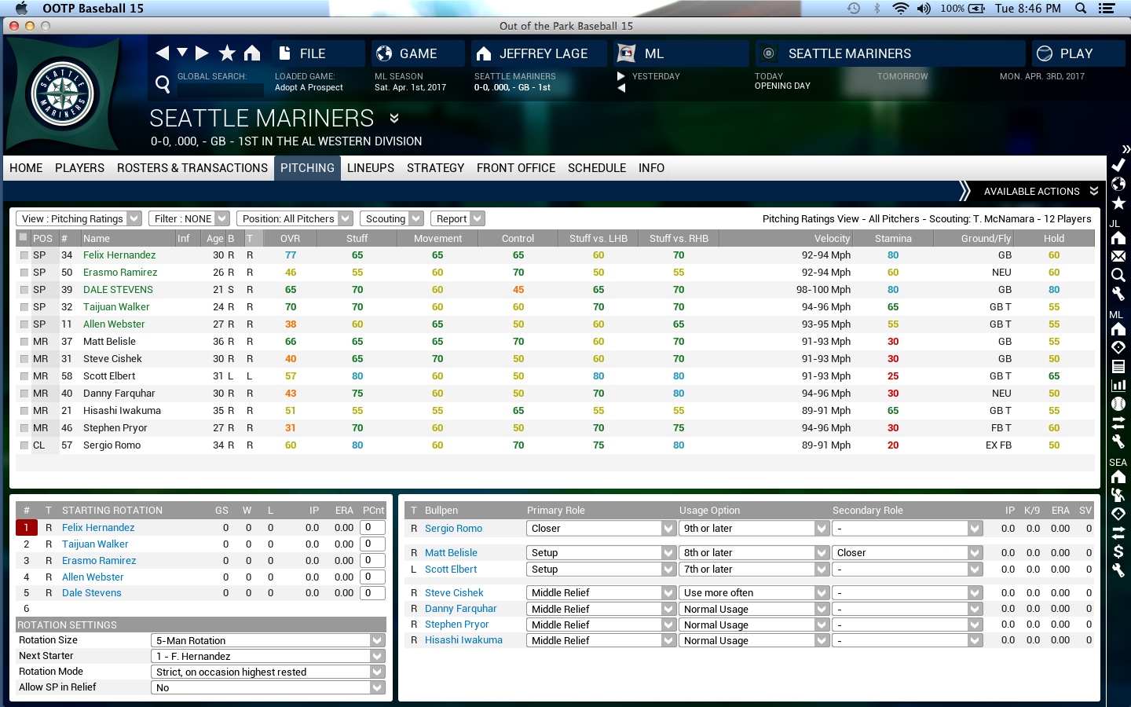This screenshot has width=1131, height=707.
Task: Click the JL wrench settings icon
Action: pyautogui.click(x=1118, y=294)
